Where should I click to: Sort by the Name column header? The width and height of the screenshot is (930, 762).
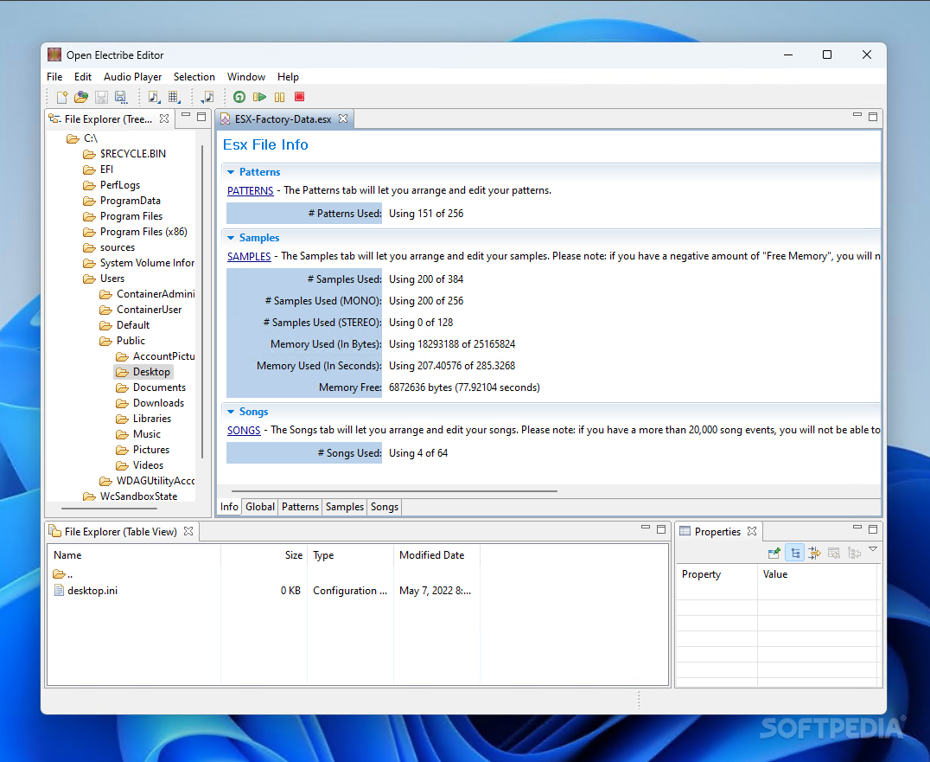[134, 555]
